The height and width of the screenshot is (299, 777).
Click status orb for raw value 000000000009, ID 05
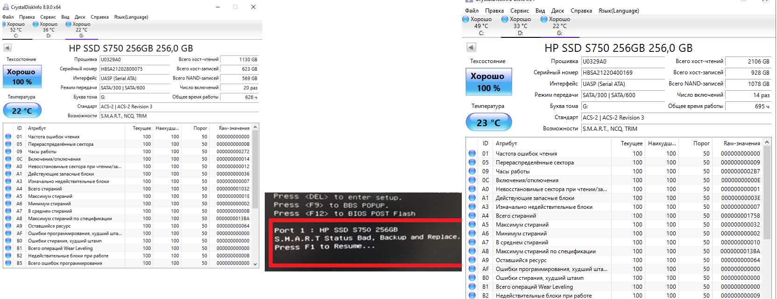tap(472, 162)
